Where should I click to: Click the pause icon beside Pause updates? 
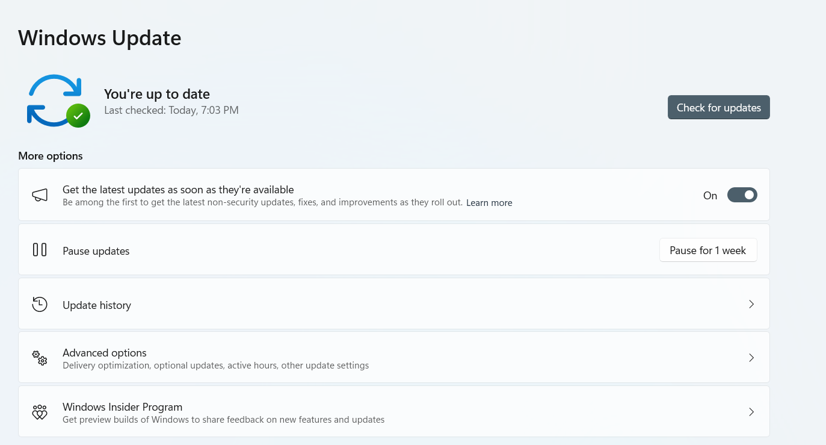click(40, 250)
